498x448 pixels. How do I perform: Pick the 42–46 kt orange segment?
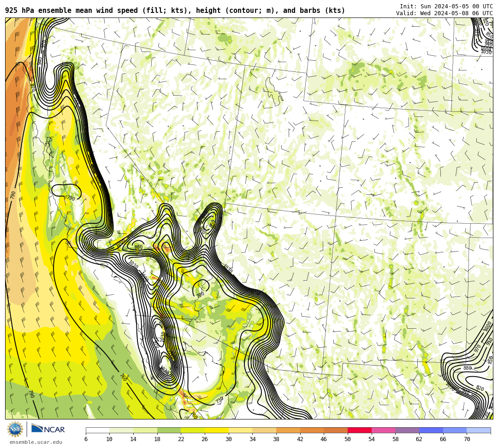point(312,430)
